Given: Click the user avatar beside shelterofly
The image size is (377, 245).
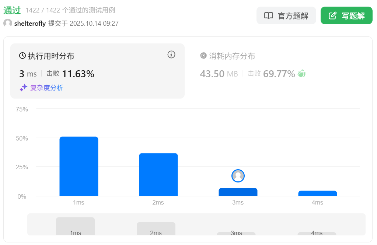Looking at the screenshot, I should point(8,24).
